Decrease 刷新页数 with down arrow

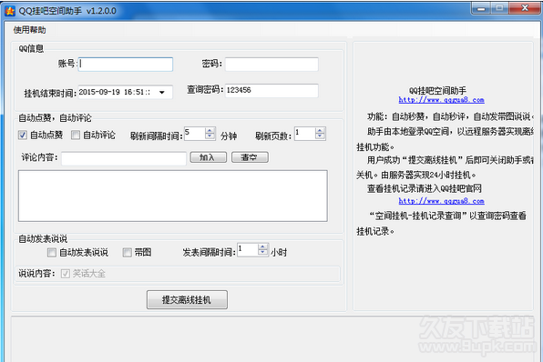pos(320,136)
